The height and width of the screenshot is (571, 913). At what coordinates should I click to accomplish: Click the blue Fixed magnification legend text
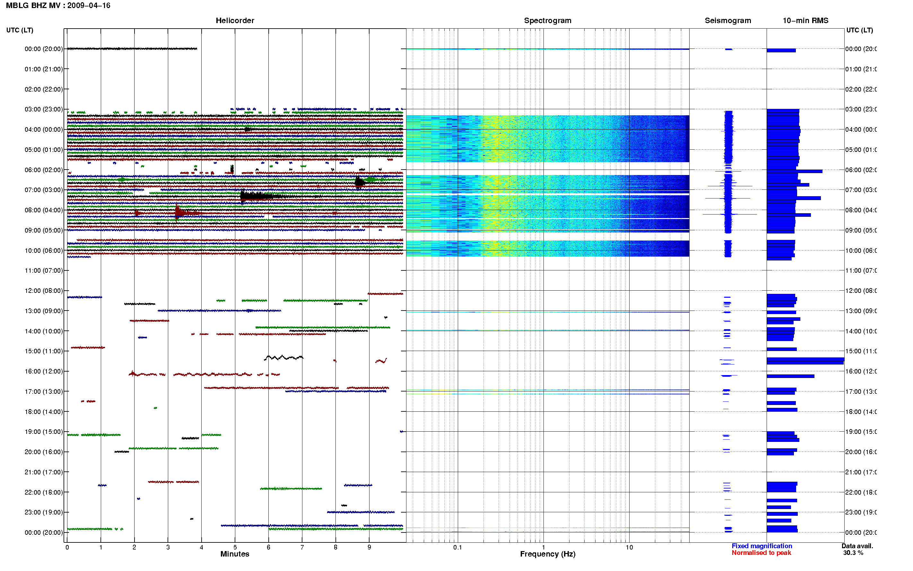click(762, 546)
